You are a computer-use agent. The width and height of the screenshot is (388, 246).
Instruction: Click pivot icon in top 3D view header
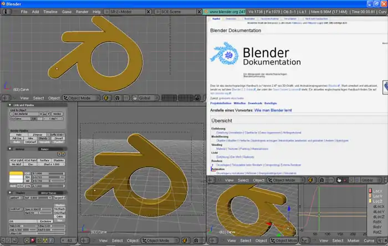[x=118, y=98]
